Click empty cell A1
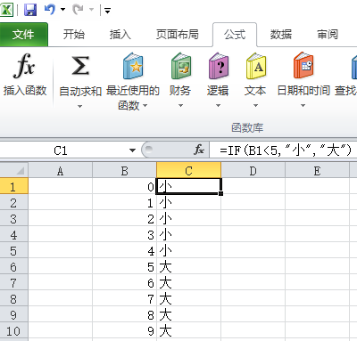The width and height of the screenshot is (357, 341). coord(60,186)
